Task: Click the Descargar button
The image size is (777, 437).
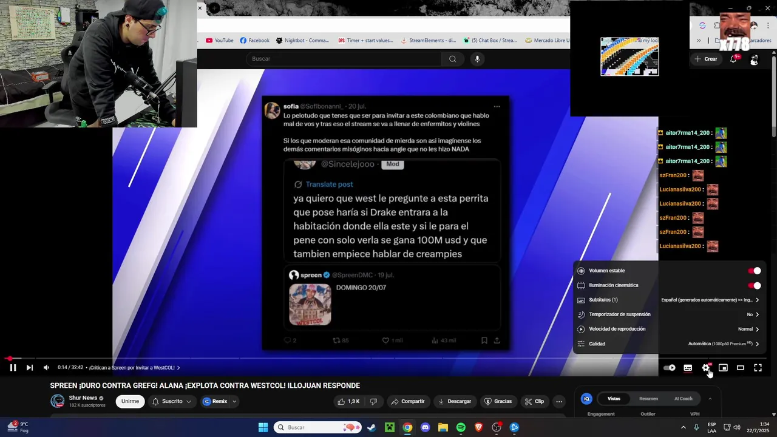Action: click(455, 401)
